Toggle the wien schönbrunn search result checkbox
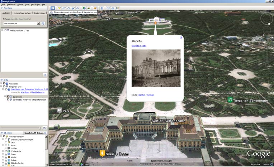 [x=5, y=30]
